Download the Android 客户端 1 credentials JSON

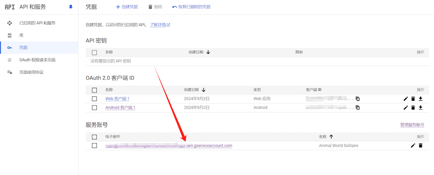(421, 108)
